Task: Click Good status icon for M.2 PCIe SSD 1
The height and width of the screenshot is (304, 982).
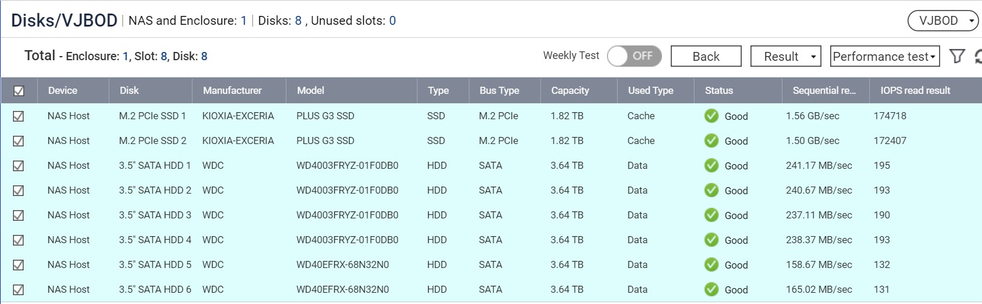Action: pyautogui.click(x=712, y=116)
